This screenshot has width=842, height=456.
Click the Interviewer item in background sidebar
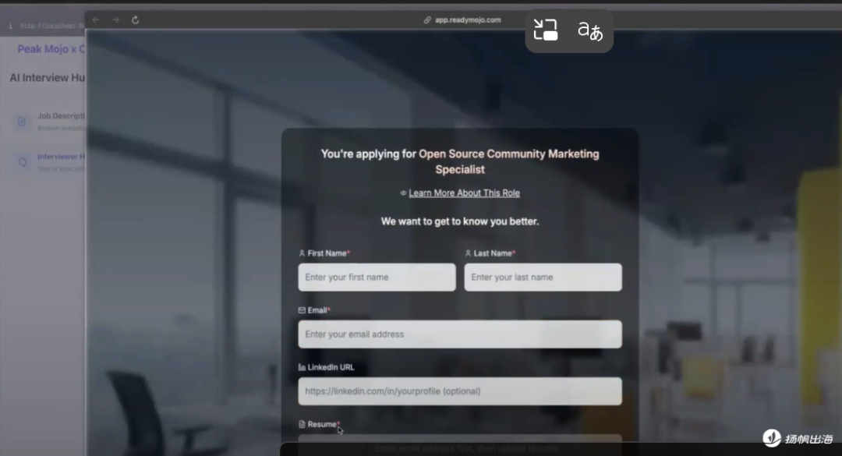pyautogui.click(x=49, y=161)
